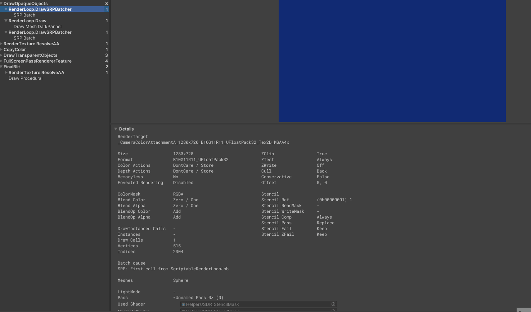
Task: Select the FinalBlit row label
Action: click(12, 67)
